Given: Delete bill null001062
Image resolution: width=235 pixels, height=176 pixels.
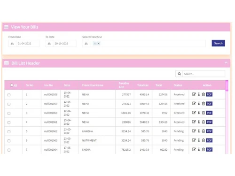Looking at the screenshot, I should click(x=204, y=131).
